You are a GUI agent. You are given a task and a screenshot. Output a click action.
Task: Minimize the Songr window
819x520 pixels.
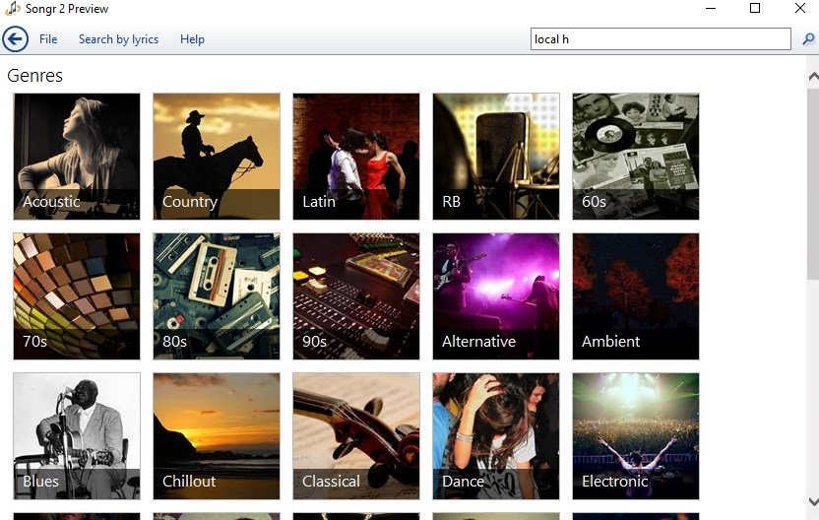(711, 8)
